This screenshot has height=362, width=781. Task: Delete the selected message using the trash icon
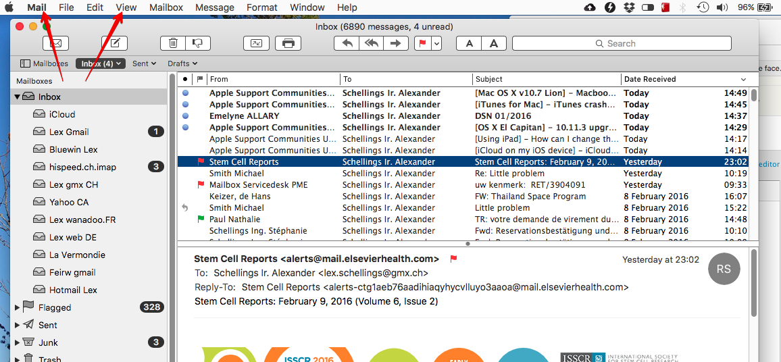(173, 43)
